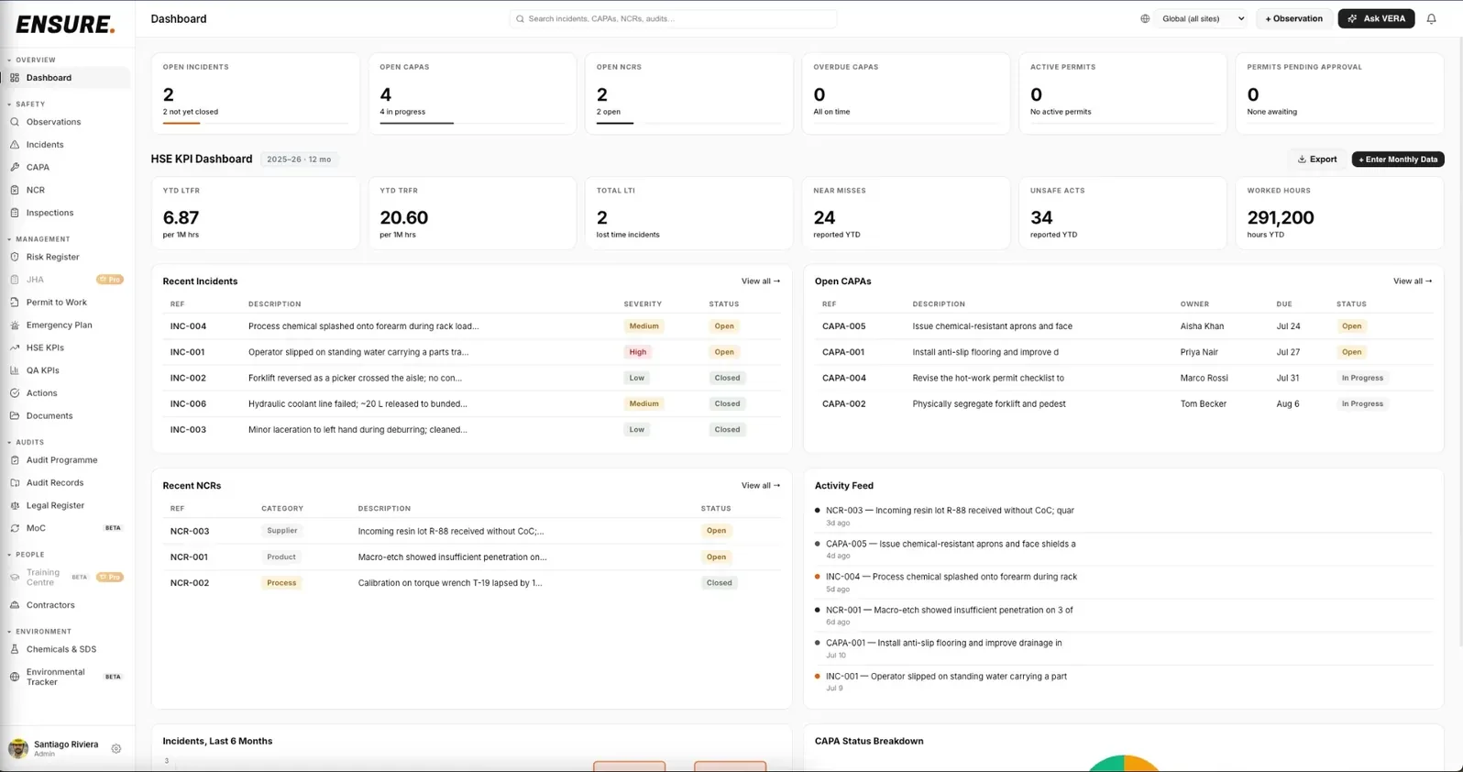Select CAPA-005 in Open CAPAs
The height and width of the screenshot is (772, 1463).
pos(1124,326)
